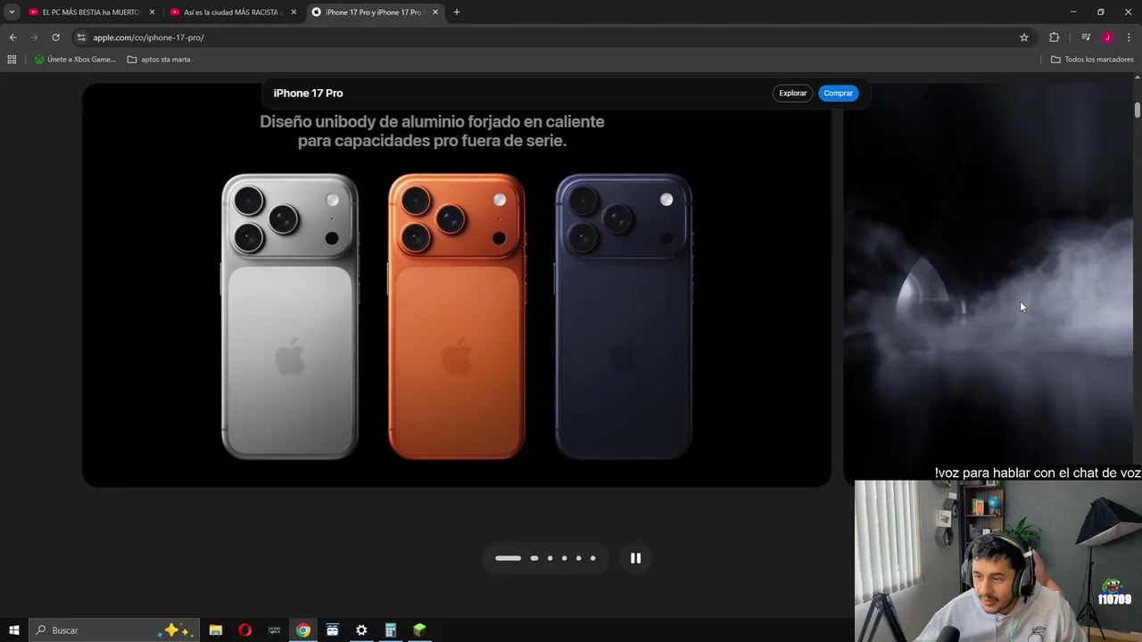Screen dimensions: 1142x642
Task: Click the blue Comprar button
Action: click(838, 93)
